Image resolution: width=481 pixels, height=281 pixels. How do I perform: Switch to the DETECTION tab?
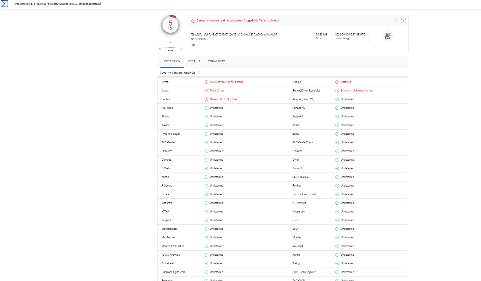172,61
